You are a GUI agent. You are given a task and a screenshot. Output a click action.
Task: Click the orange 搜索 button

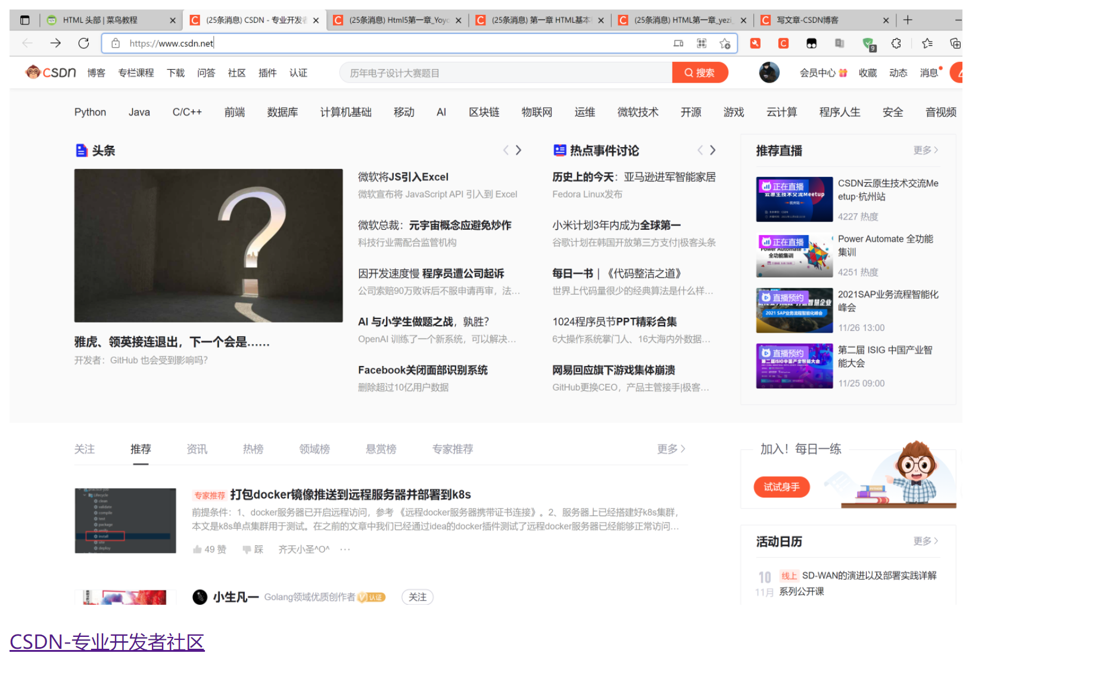tap(700, 73)
